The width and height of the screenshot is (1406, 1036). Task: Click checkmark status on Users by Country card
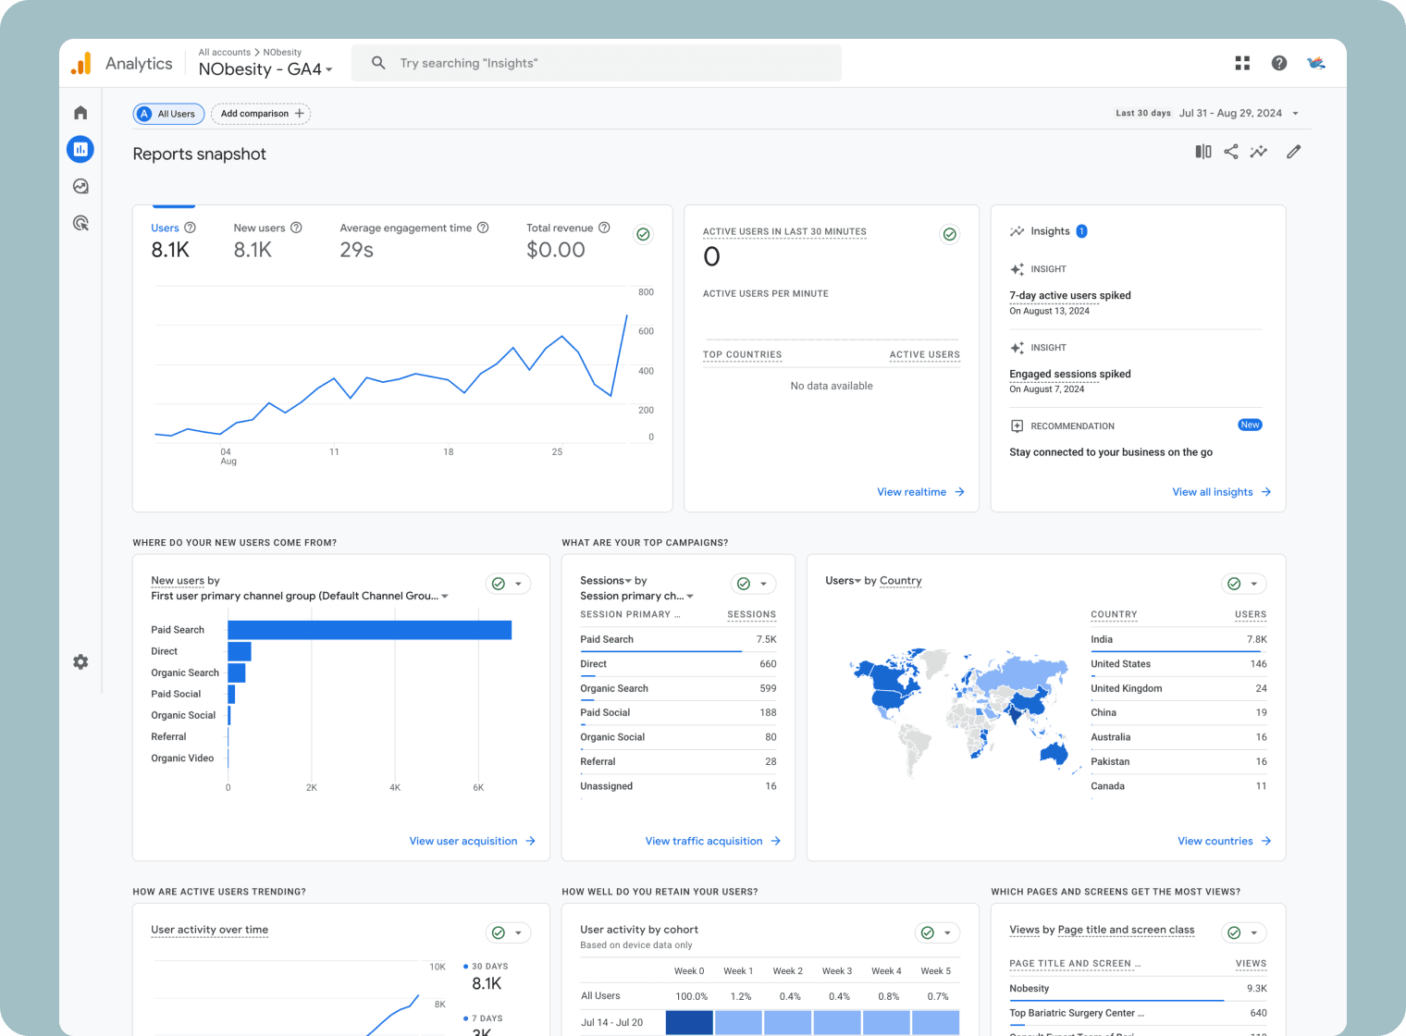coord(1234,584)
